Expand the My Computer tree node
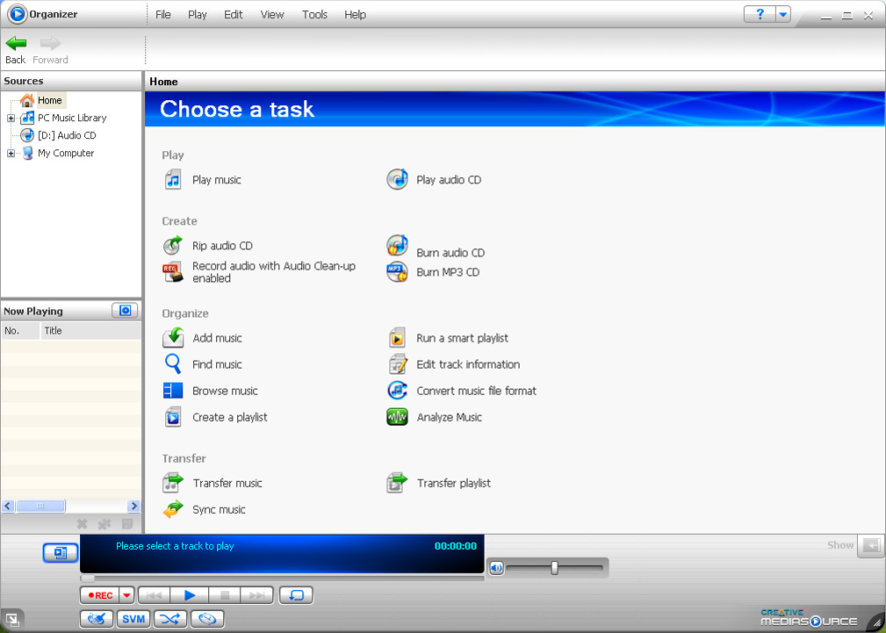 (x=11, y=153)
